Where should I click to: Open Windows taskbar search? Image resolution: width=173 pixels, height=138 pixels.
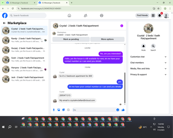[x=10, y=127]
